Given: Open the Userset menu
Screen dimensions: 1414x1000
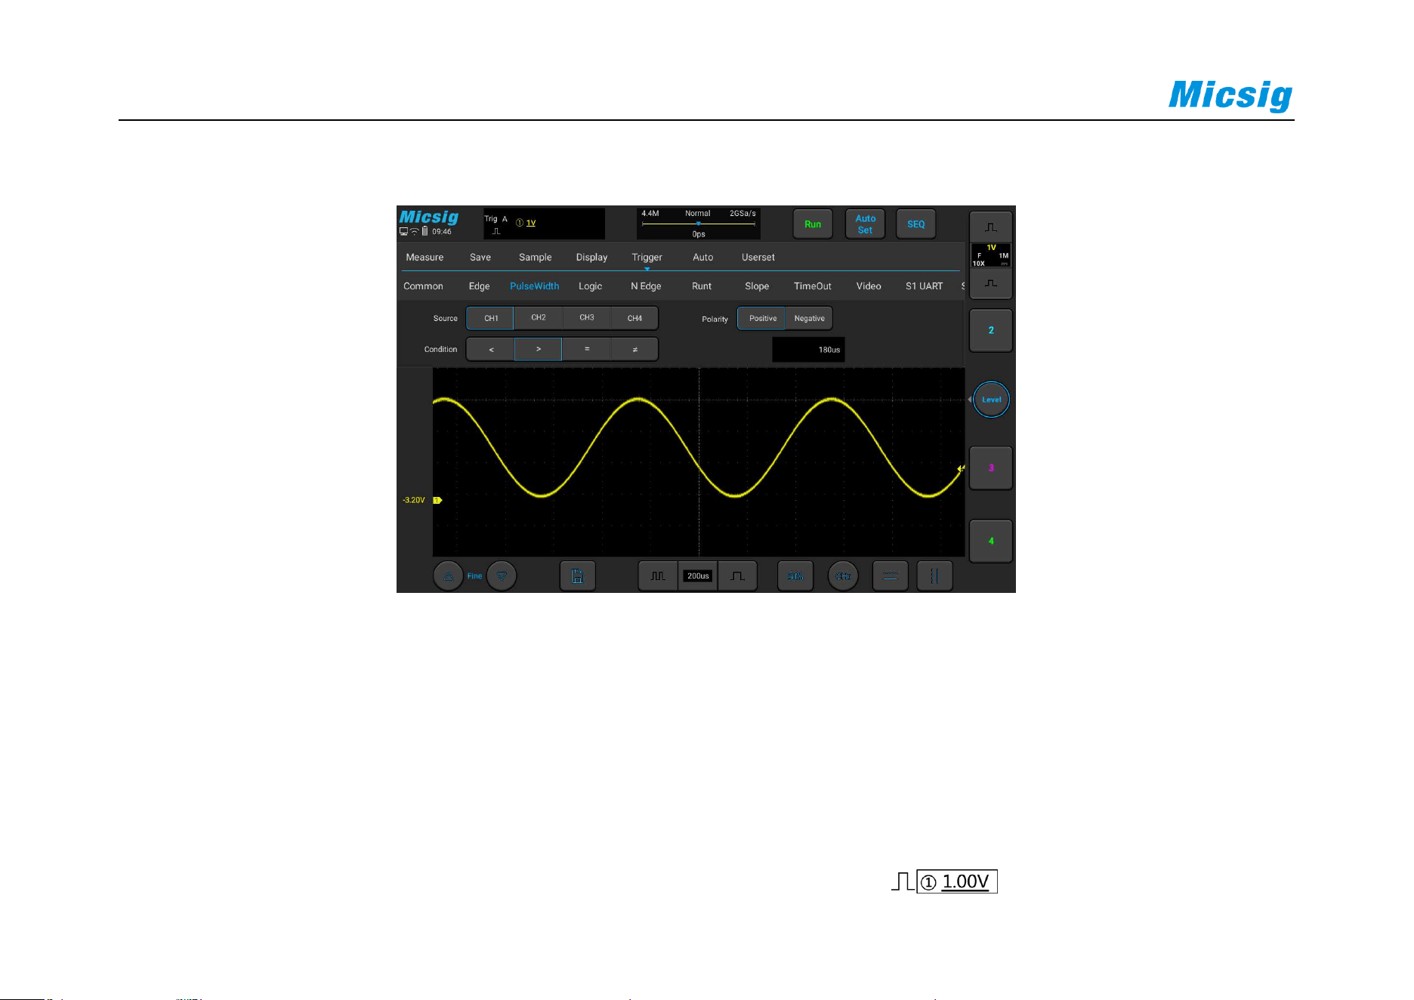Looking at the screenshot, I should pyautogui.click(x=758, y=258).
